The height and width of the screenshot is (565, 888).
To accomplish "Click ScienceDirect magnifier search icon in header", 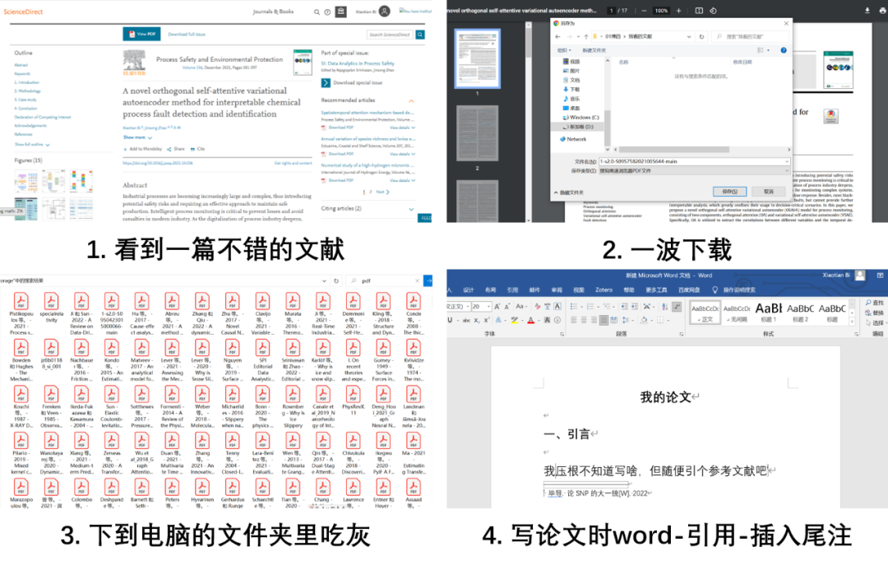I will click(x=317, y=12).
